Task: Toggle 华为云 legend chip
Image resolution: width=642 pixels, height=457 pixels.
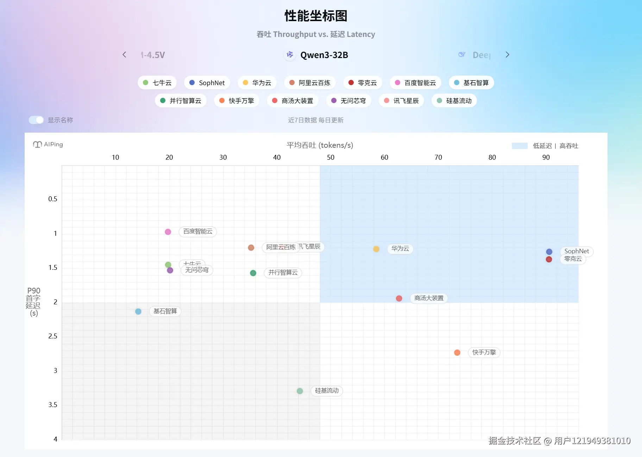Action: pos(257,83)
